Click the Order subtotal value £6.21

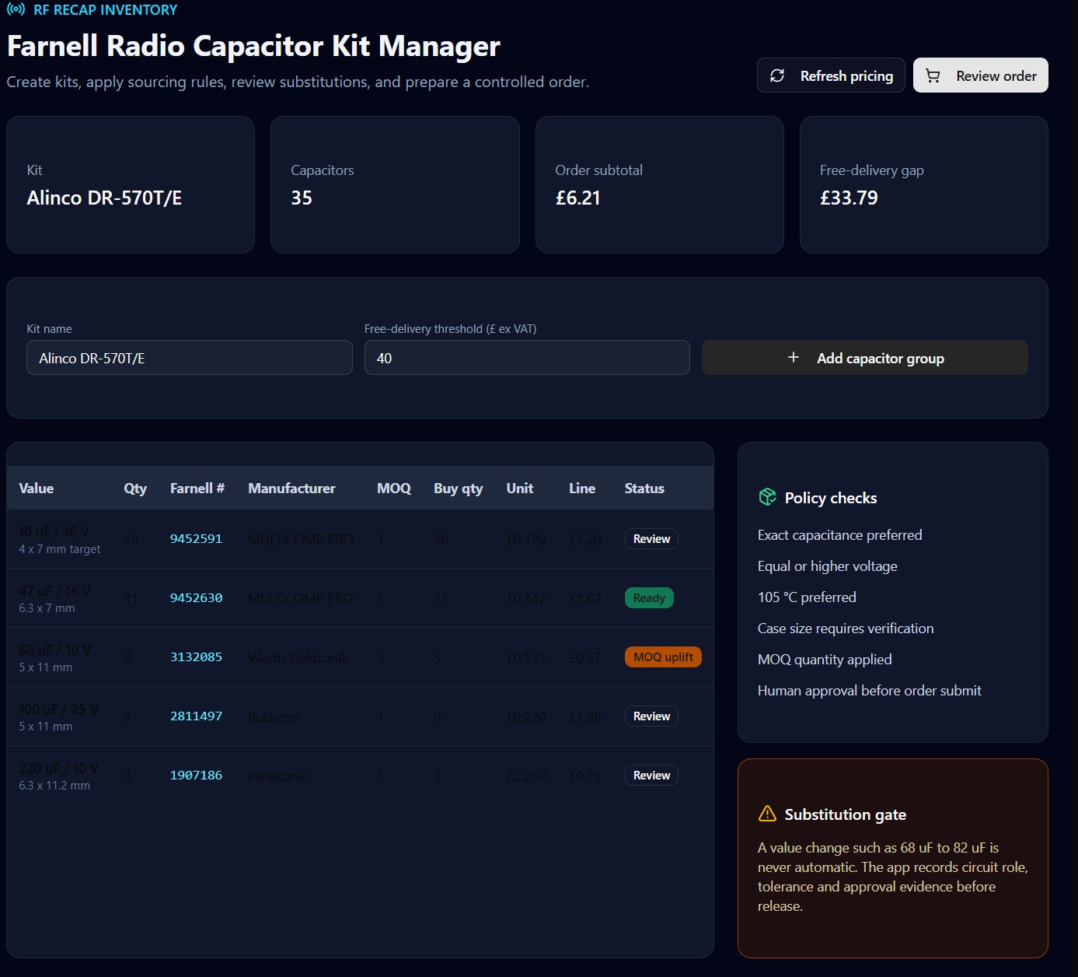pos(577,198)
